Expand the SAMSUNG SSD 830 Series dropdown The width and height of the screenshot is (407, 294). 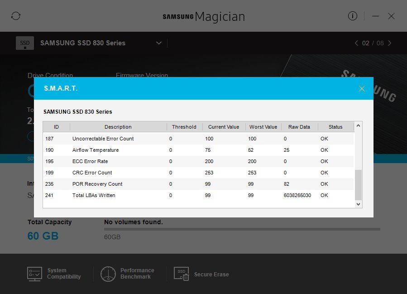click(x=159, y=43)
